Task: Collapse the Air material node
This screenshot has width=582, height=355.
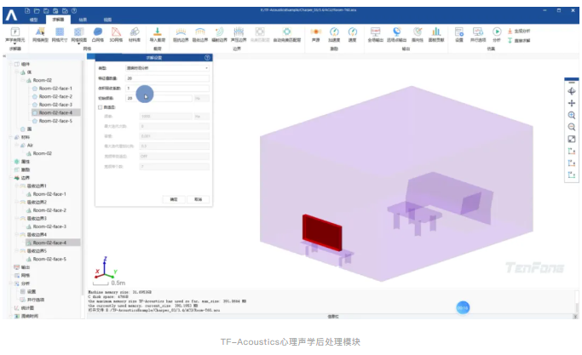Action: [x=17, y=146]
